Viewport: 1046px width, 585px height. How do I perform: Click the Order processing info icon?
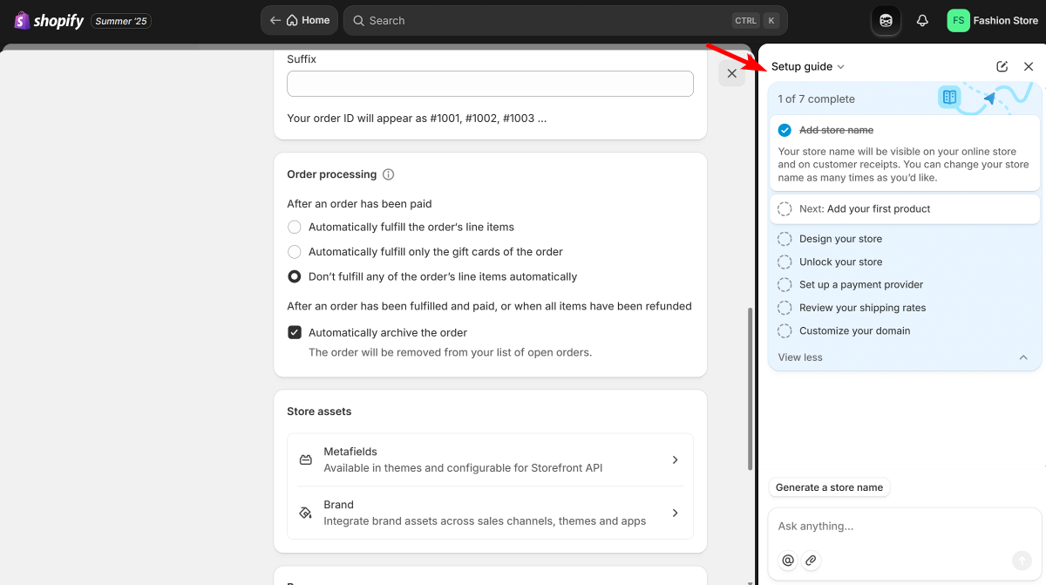coord(389,174)
